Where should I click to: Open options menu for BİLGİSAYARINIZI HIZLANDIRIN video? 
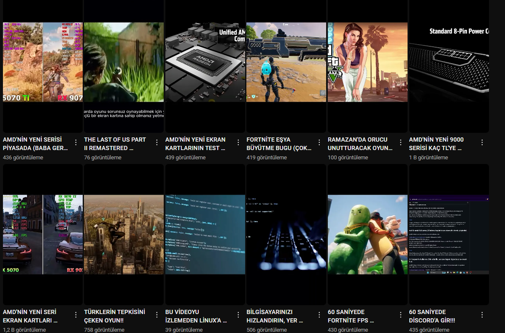pyautogui.click(x=319, y=314)
